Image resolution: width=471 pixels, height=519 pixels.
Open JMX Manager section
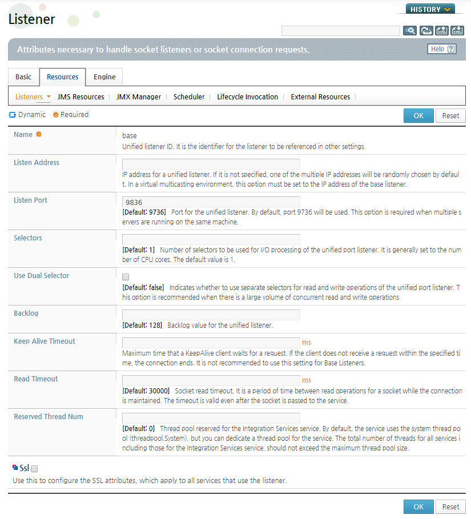[x=139, y=96]
